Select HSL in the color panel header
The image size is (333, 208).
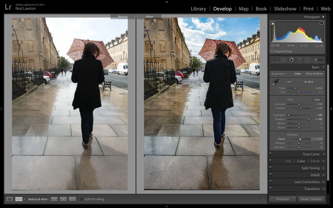click(x=288, y=161)
